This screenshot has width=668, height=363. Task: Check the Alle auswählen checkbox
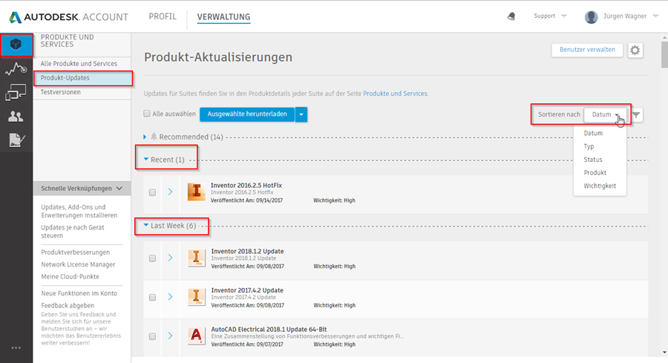tap(147, 114)
